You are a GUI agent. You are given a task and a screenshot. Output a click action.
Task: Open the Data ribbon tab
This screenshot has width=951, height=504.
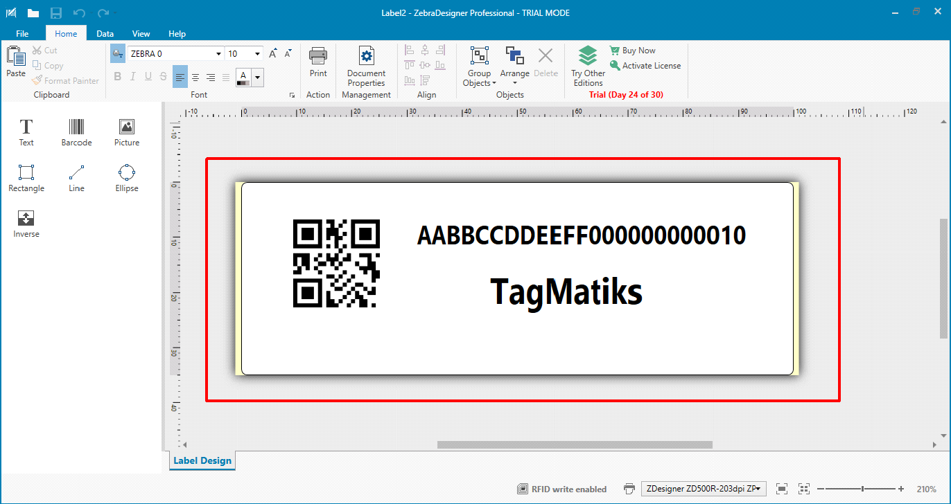[x=105, y=33]
